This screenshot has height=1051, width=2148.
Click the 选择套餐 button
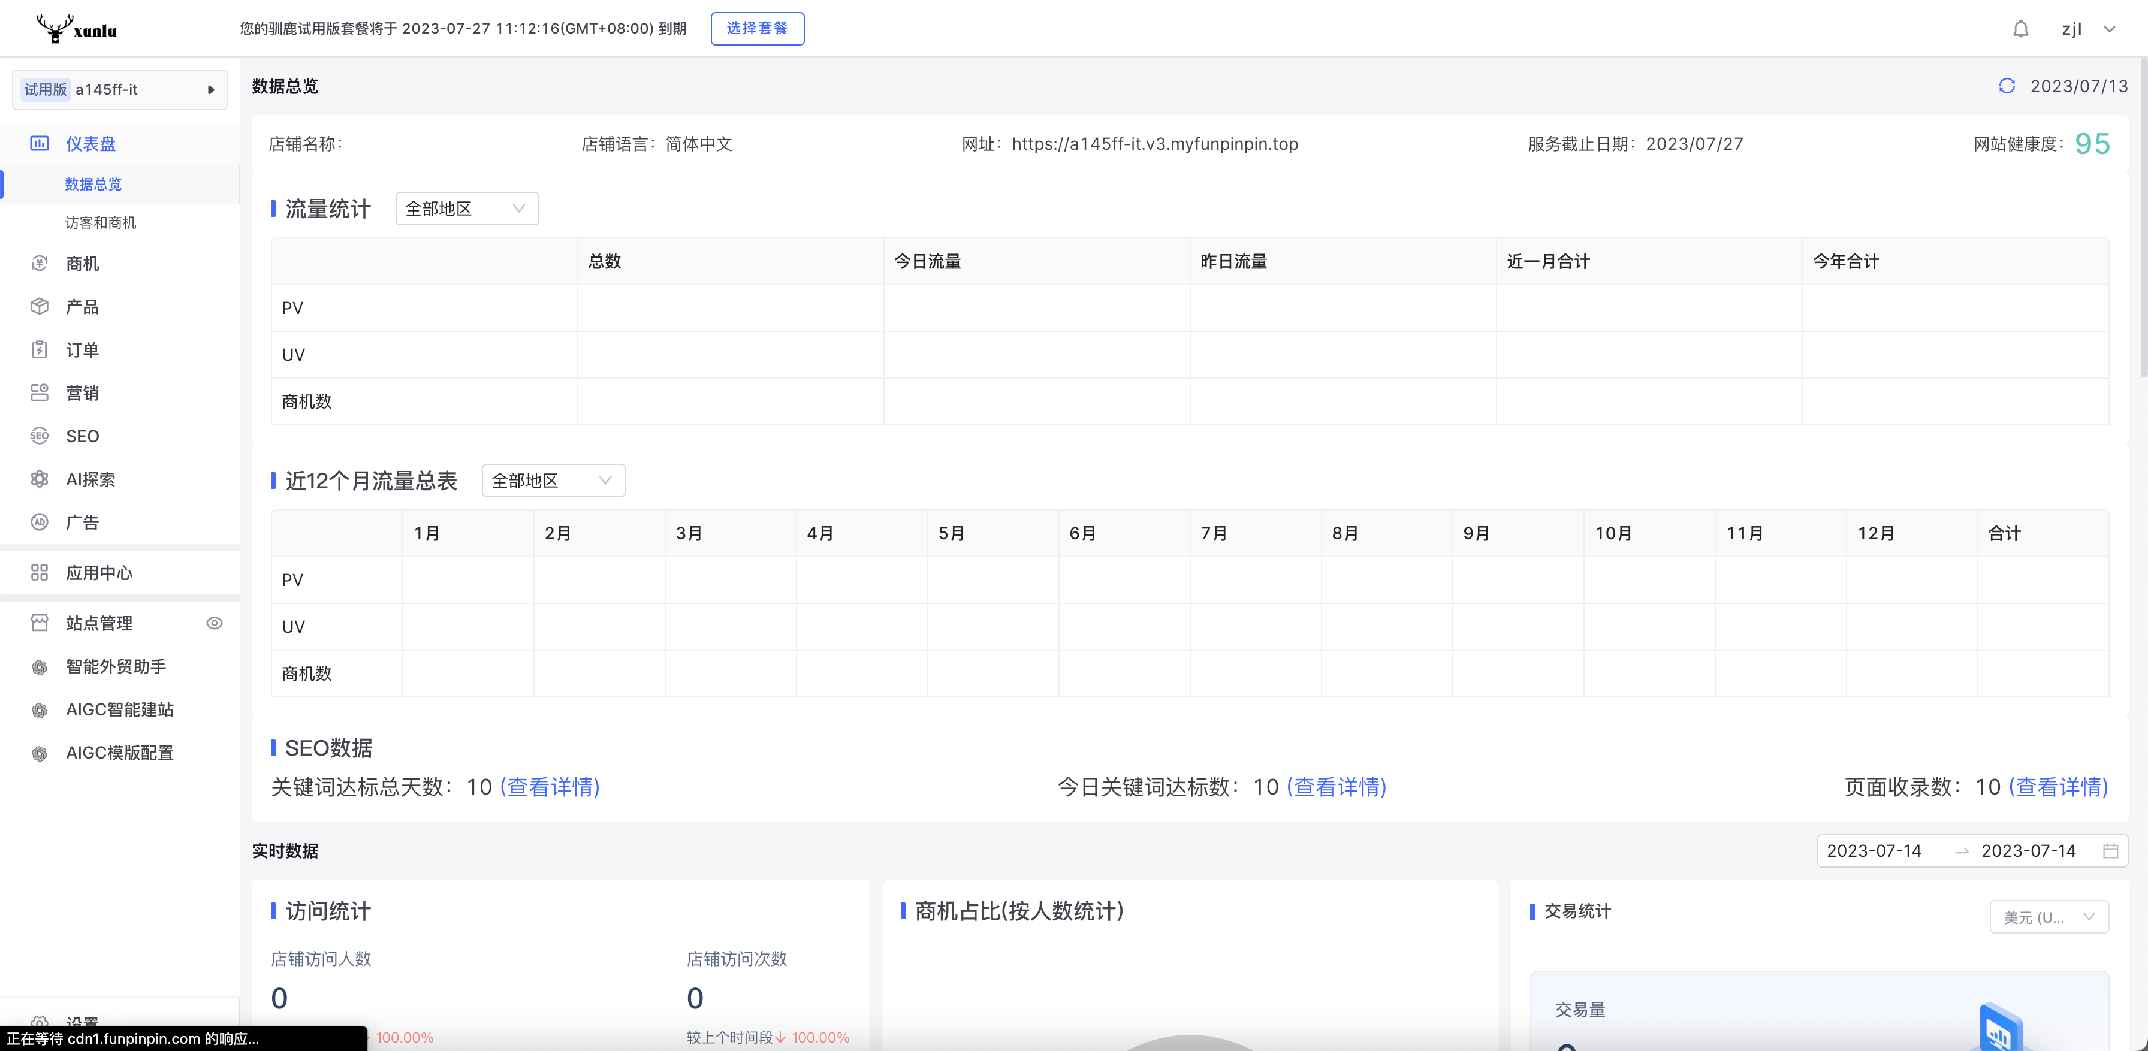tap(757, 28)
